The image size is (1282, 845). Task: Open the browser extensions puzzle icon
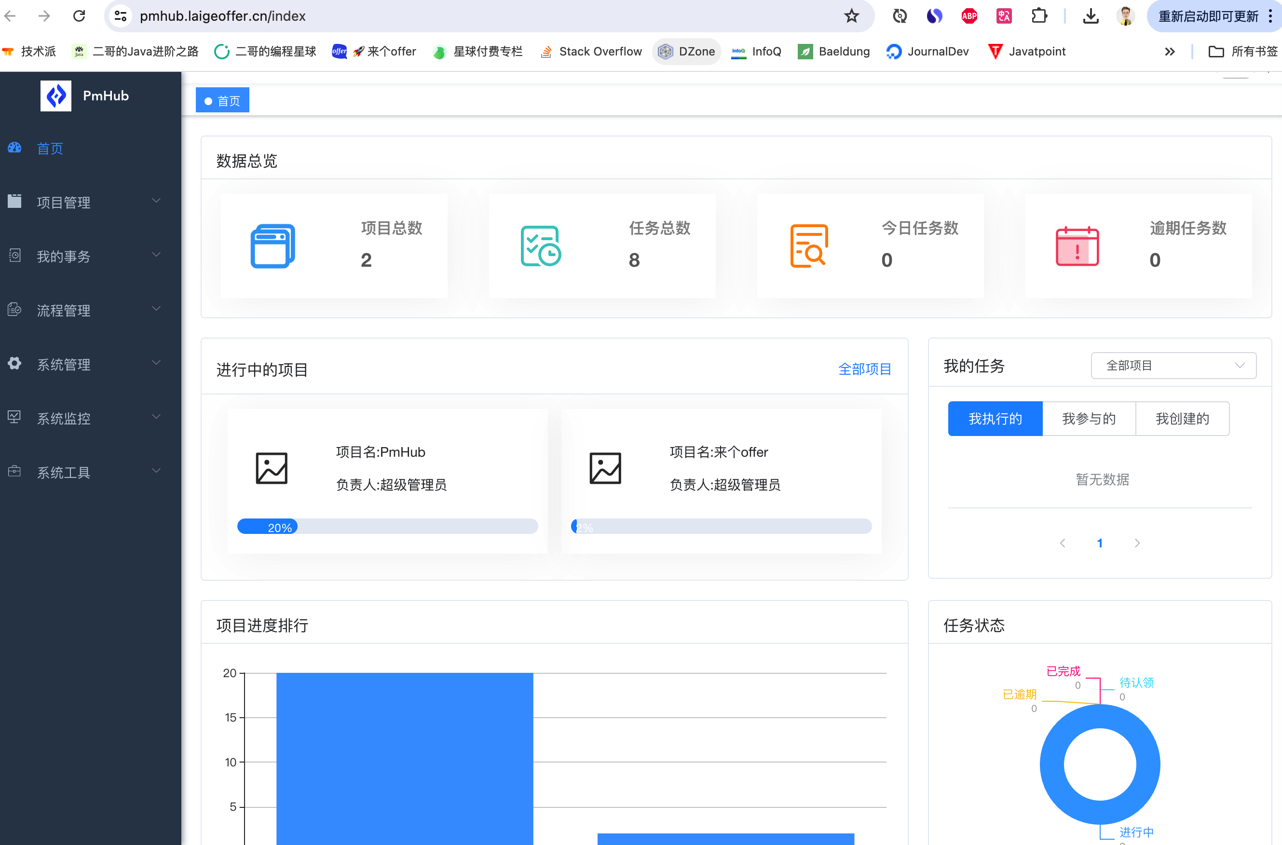coord(1038,16)
